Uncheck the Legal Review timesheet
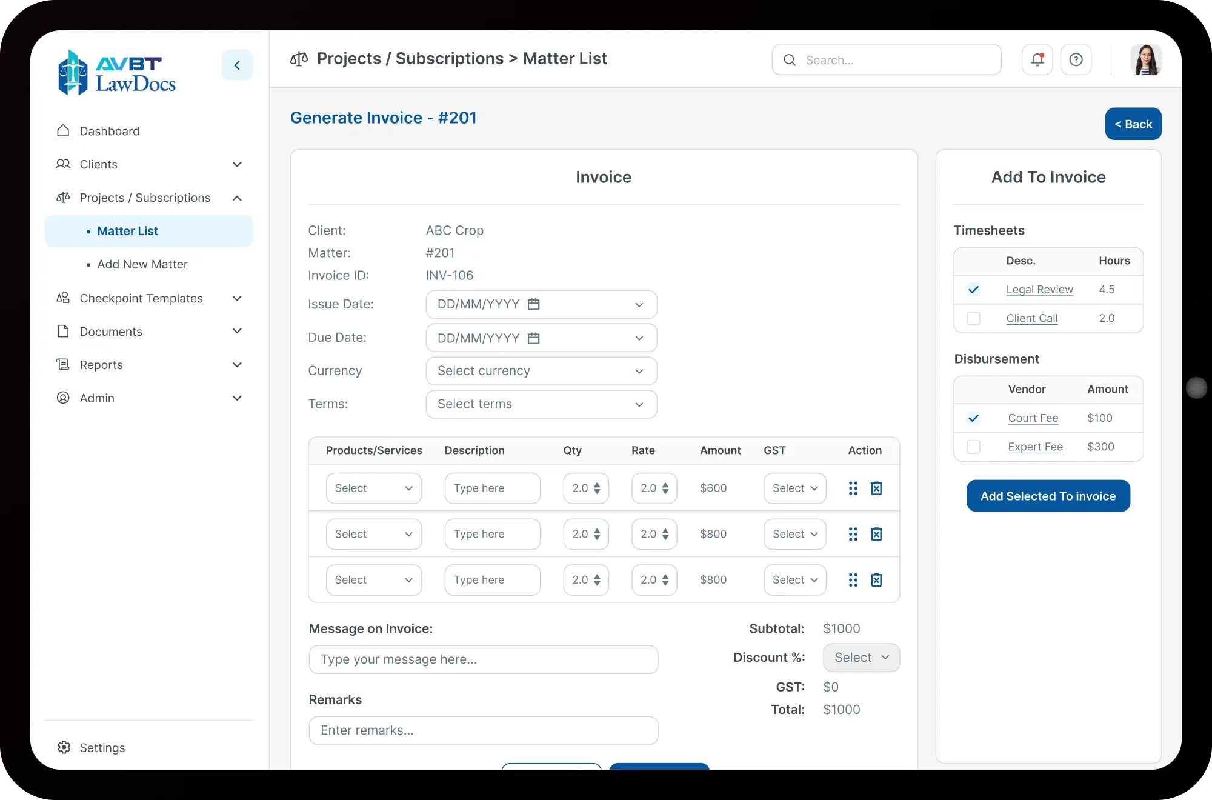The height and width of the screenshot is (800, 1212). 974,290
